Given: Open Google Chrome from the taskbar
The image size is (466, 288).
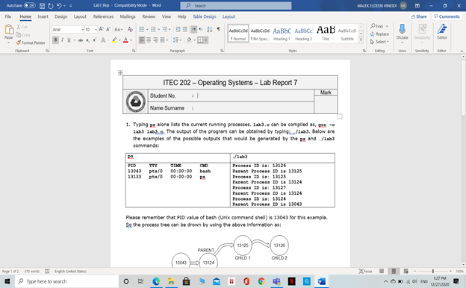Looking at the screenshot, I should (x=261, y=281).
